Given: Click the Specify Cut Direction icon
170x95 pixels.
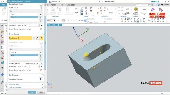Looking at the screenshot, I should click(x=41, y=79).
